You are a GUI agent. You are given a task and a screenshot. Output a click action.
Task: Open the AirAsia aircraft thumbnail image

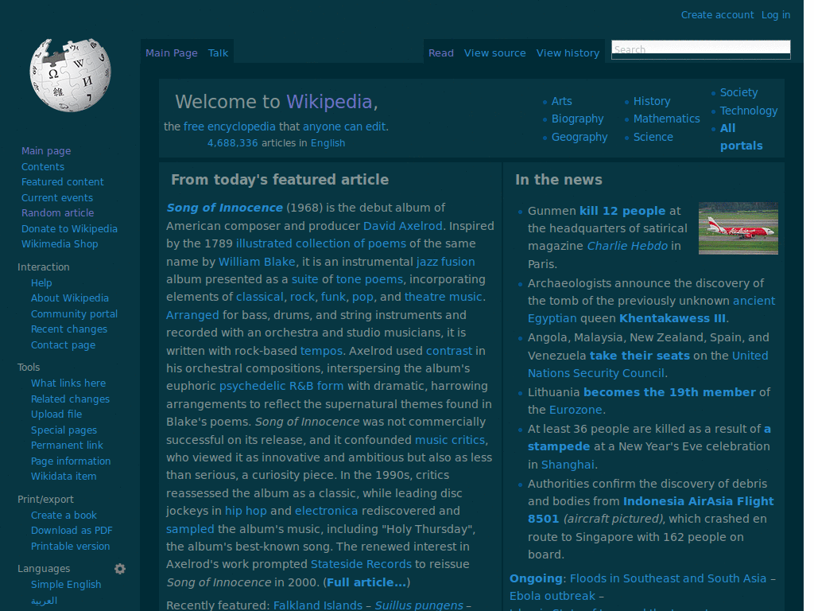point(738,228)
